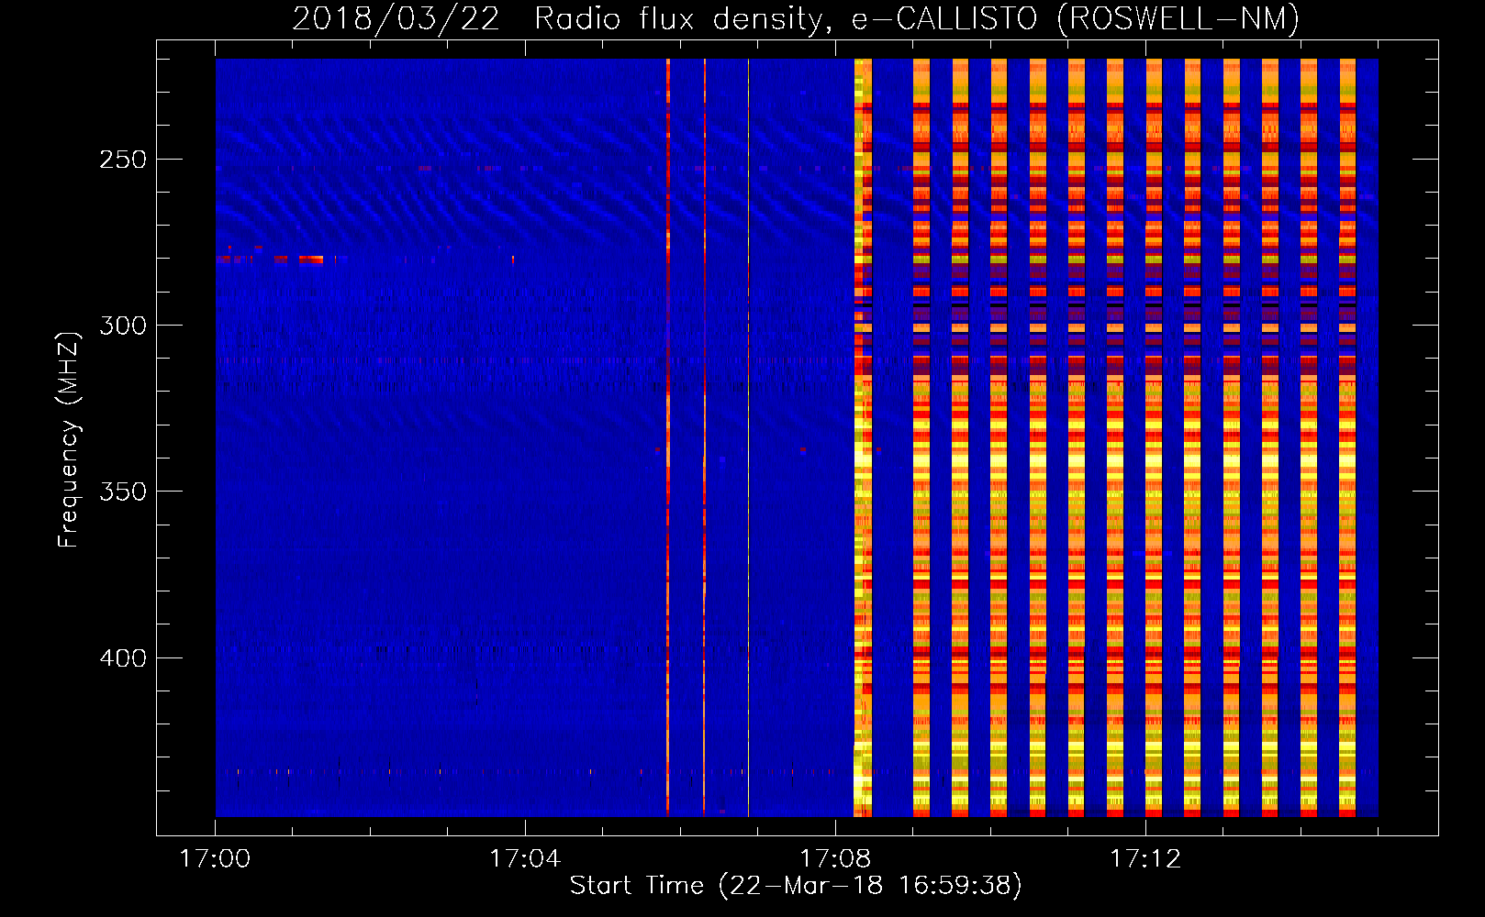Click the 400 frequency tick label

(123, 658)
